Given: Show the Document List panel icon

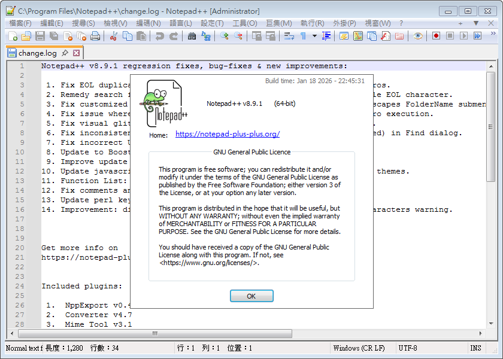Looking at the screenshot, I should pos(372,36).
